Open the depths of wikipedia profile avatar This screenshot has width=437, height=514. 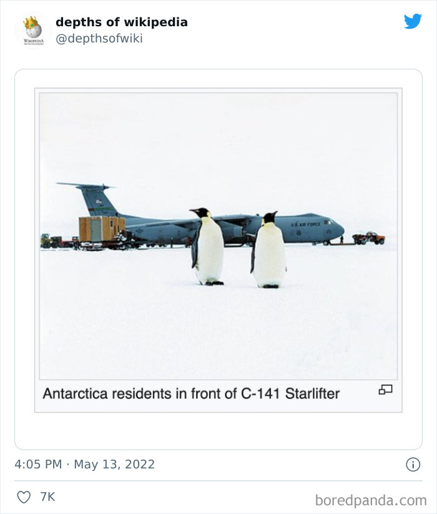[33, 29]
